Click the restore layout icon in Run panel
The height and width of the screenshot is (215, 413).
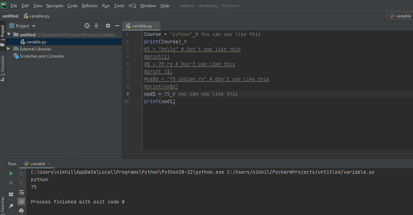[11, 194]
